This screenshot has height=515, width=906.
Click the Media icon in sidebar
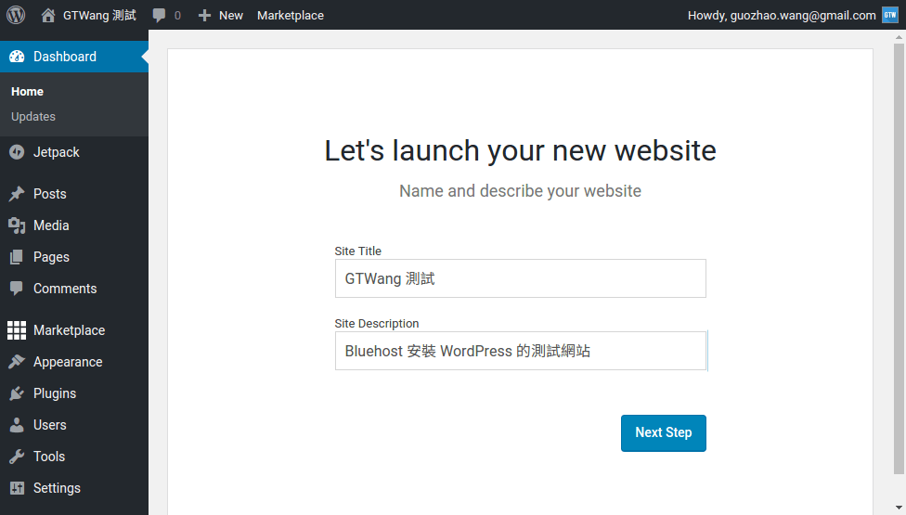[x=17, y=225]
